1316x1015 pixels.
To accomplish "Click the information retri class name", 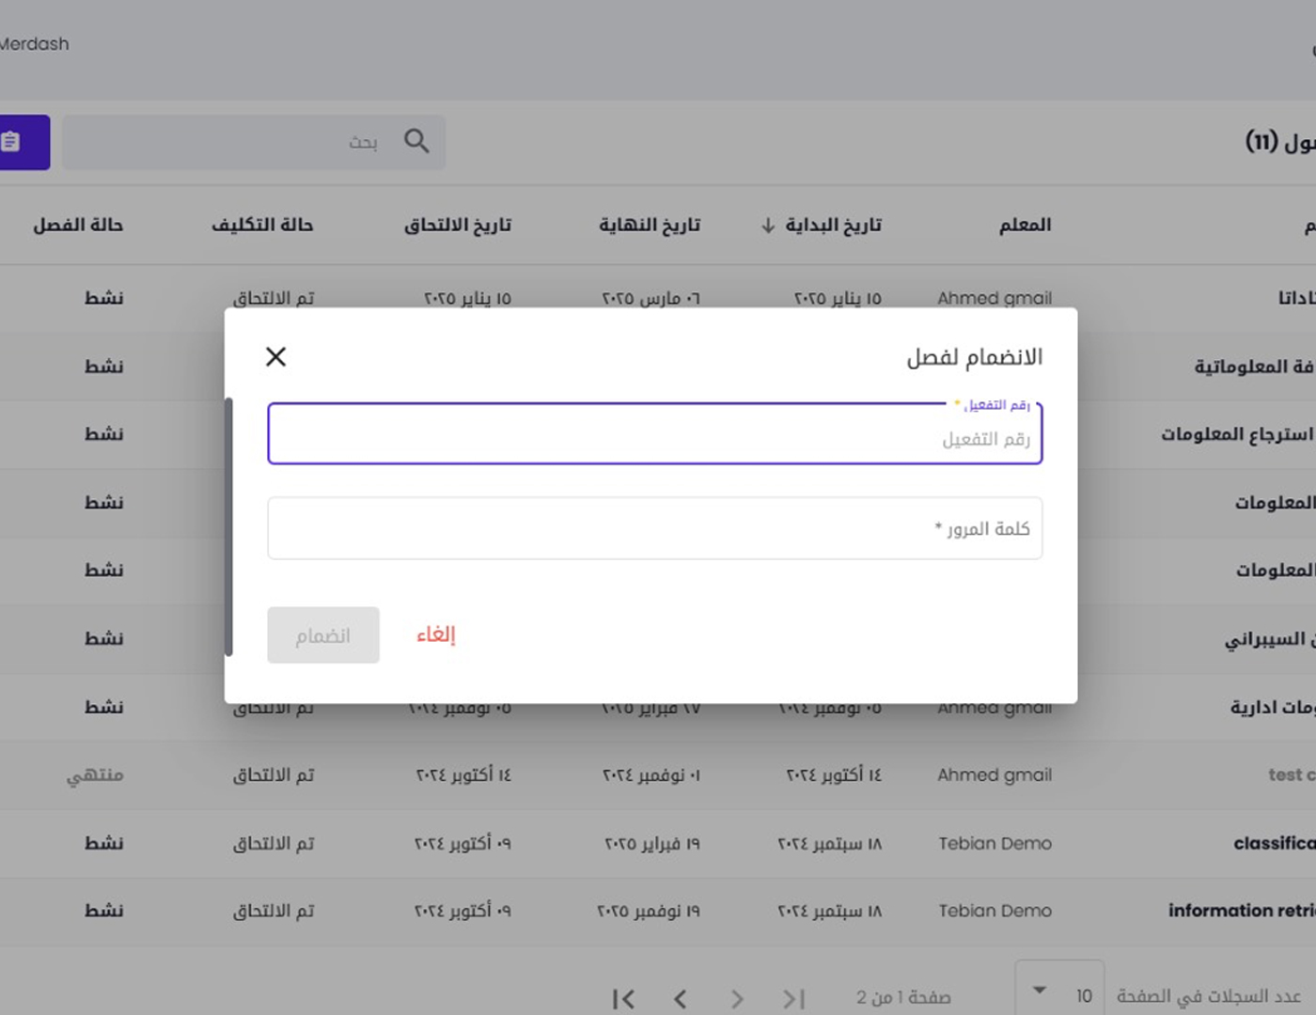I will 1242,911.
